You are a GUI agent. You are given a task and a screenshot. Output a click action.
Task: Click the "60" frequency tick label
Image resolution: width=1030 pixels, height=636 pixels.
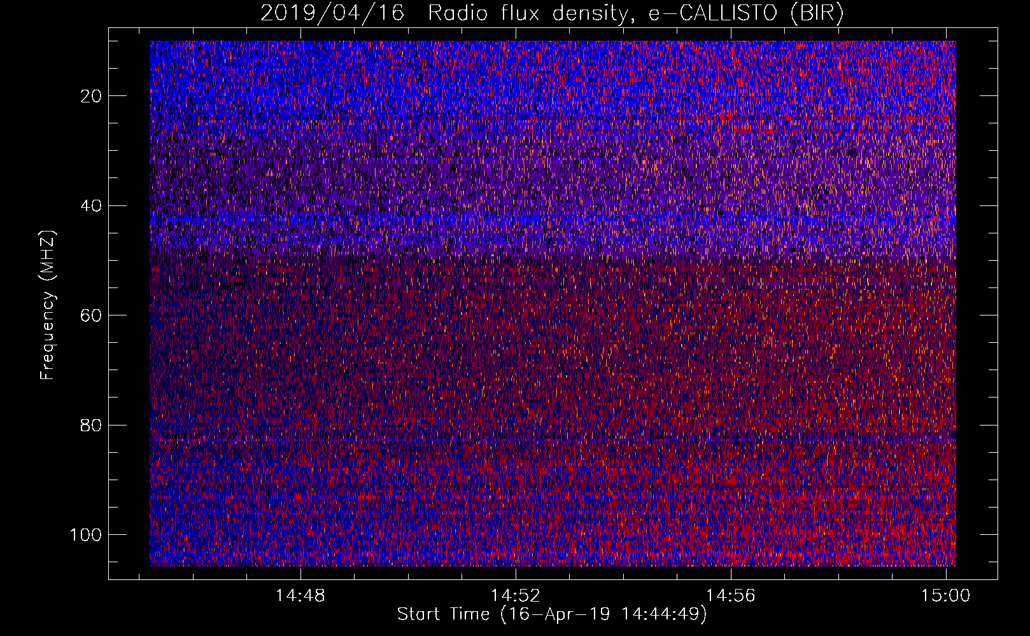(x=91, y=316)
